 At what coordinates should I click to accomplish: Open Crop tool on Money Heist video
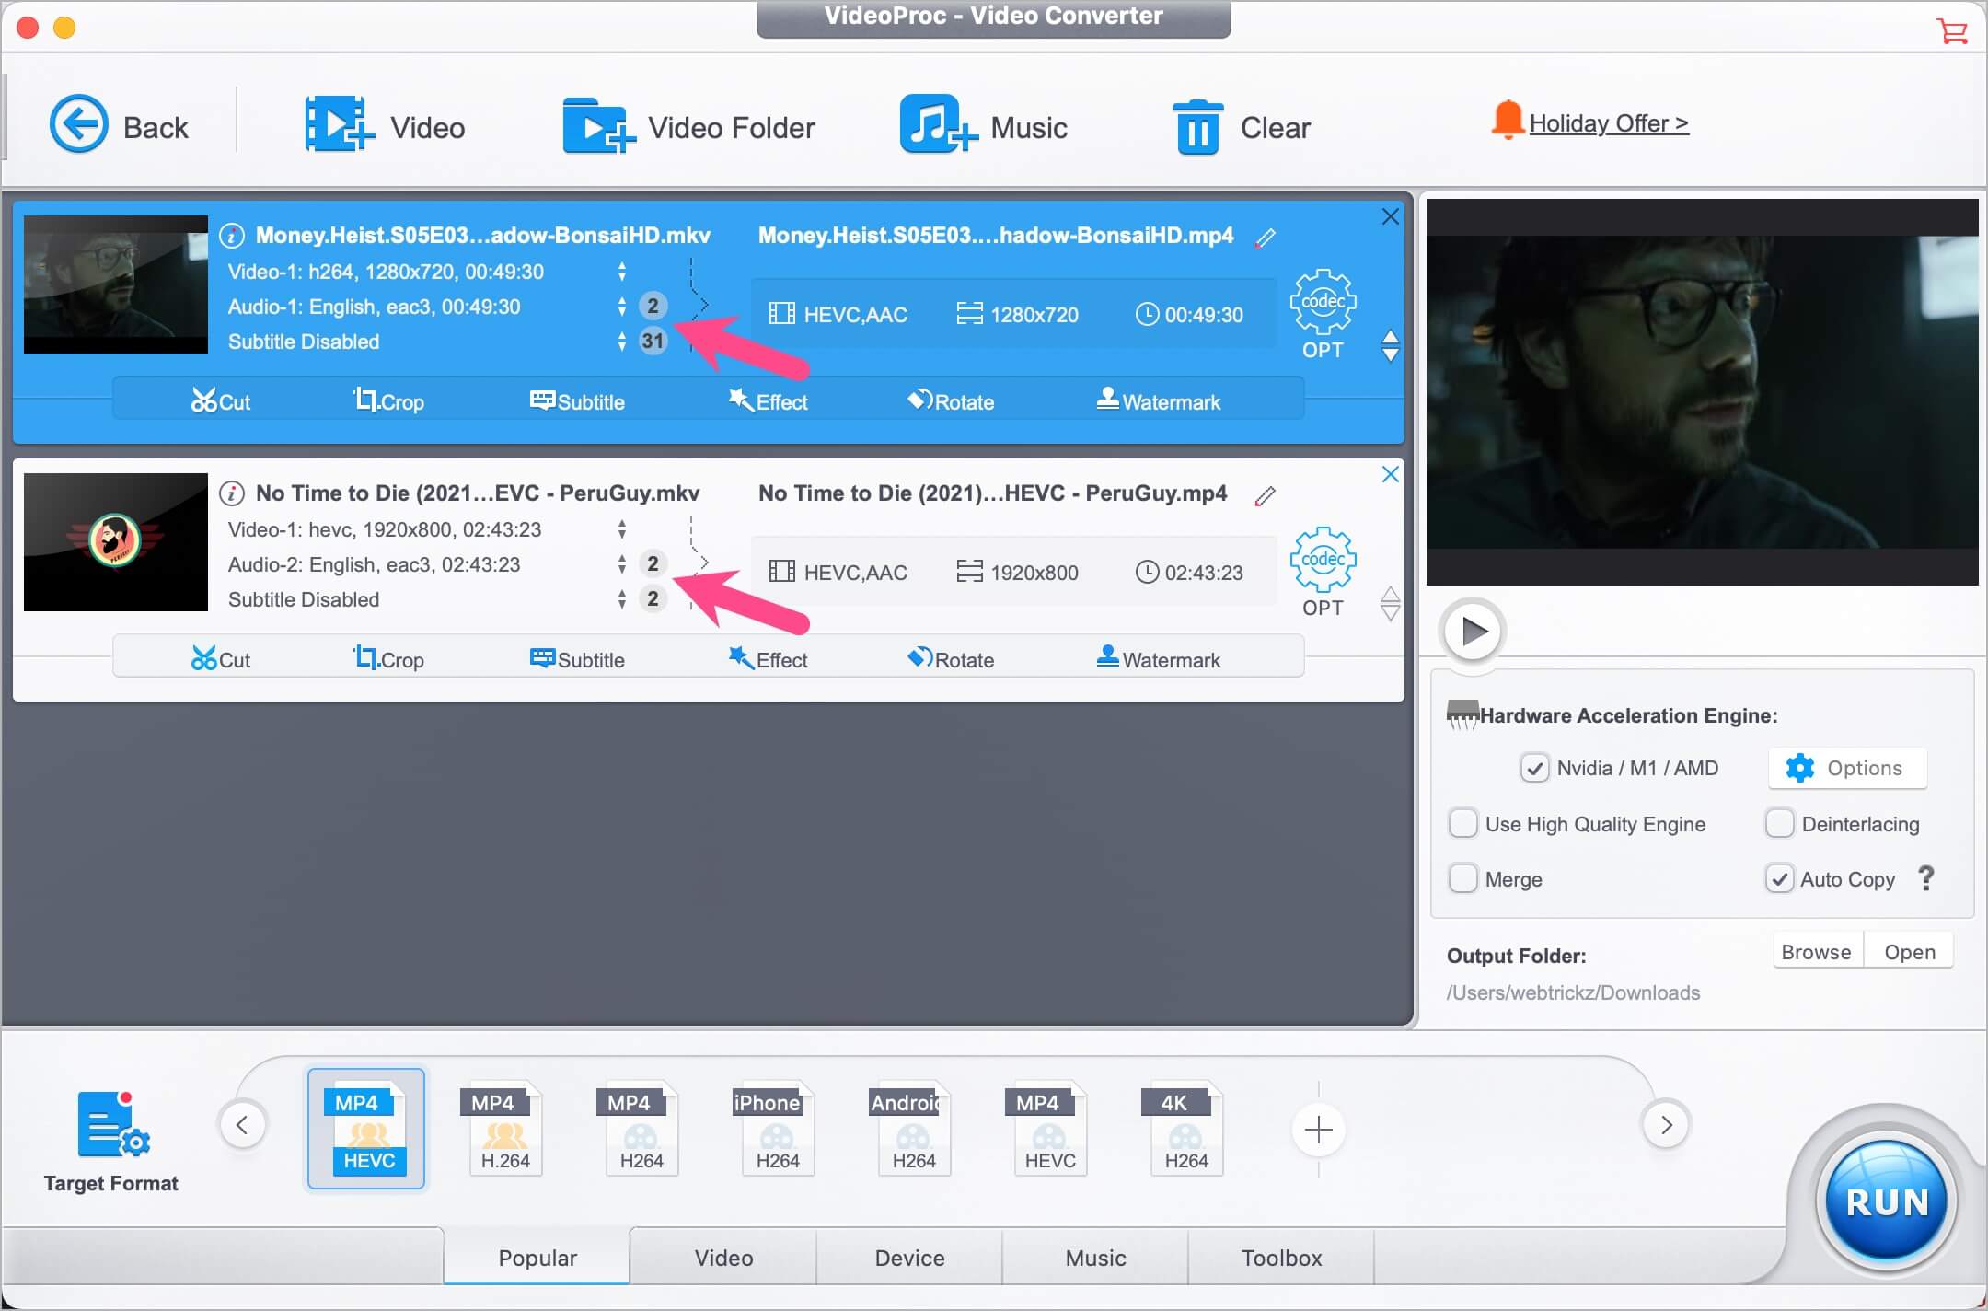[389, 401]
